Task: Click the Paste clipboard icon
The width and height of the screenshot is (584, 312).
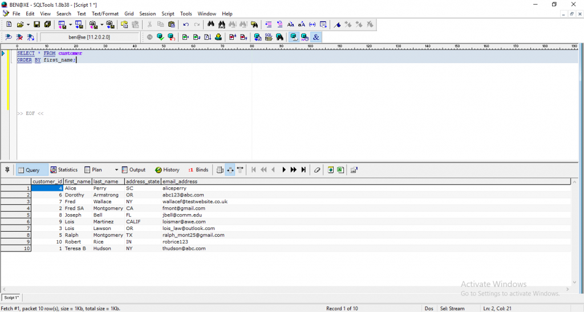Action: coord(171,24)
